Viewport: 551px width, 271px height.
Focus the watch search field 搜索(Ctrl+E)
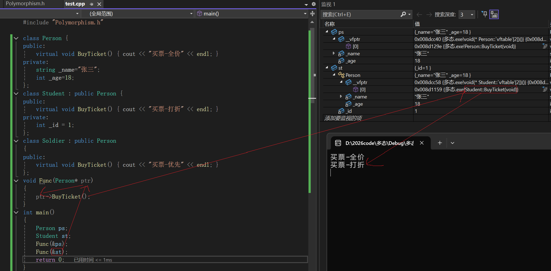click(x=360, y=14)
